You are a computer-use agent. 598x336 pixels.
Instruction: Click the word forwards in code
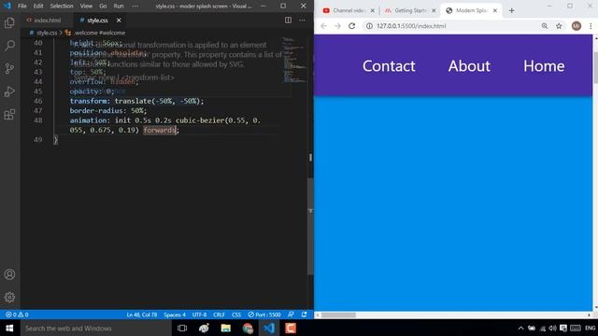pos(160,130)
